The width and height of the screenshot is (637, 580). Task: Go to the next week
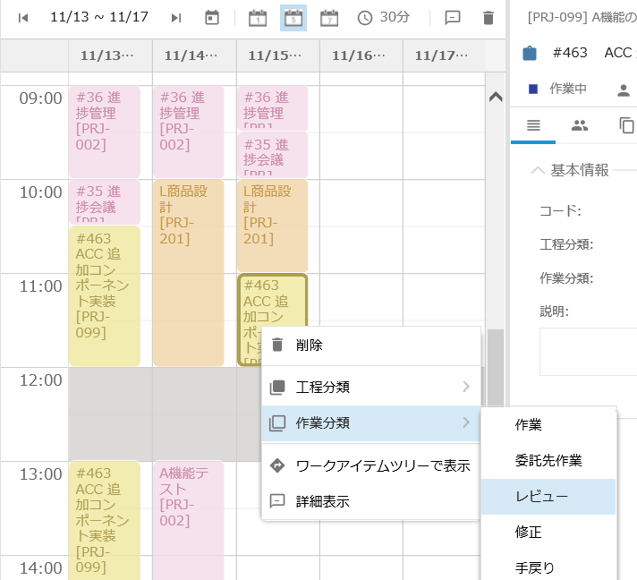coord(176,18)
